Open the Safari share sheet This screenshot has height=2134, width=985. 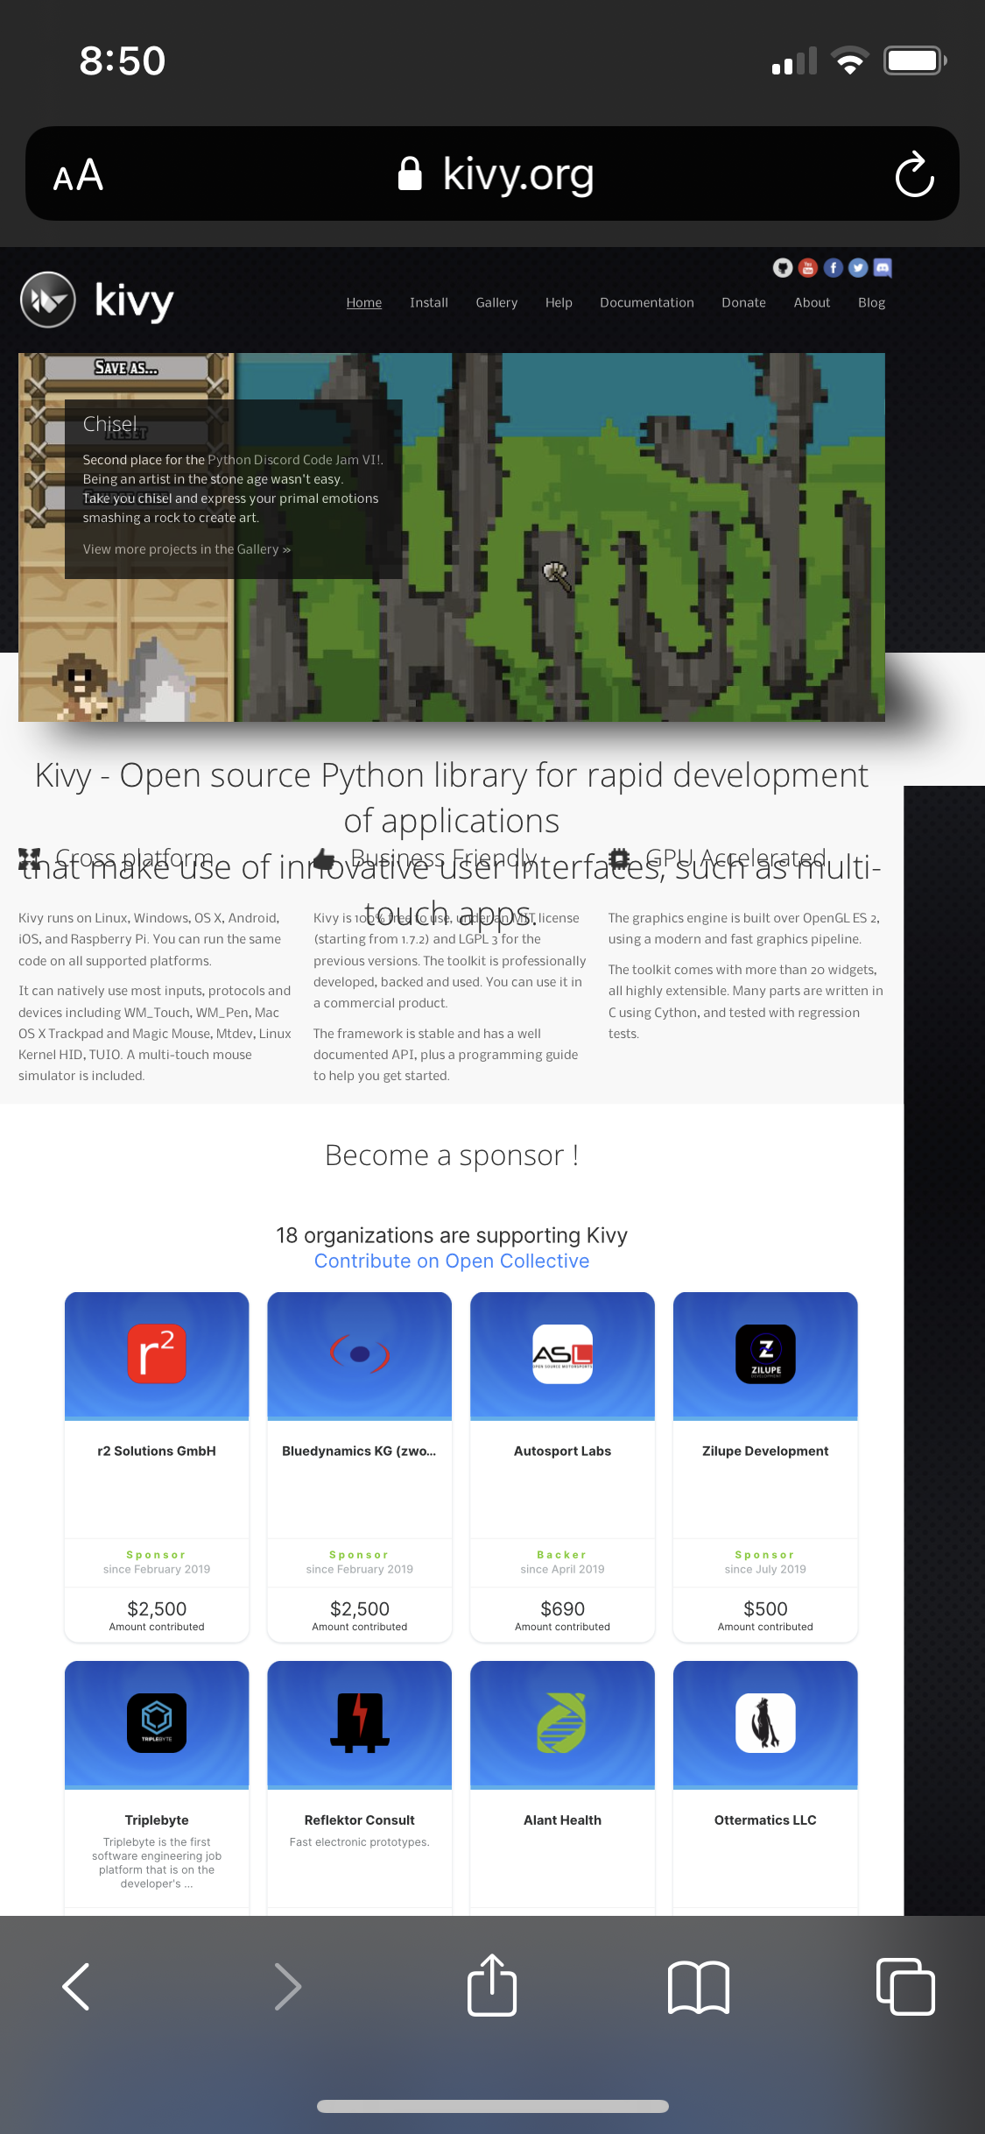492,1984
